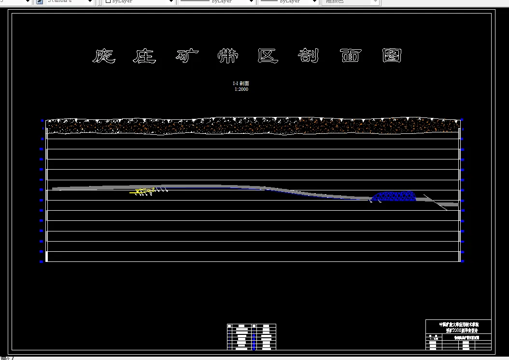Select the title block with 2008 text

458,335
